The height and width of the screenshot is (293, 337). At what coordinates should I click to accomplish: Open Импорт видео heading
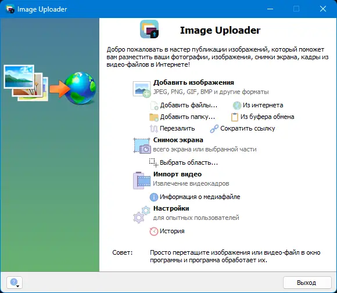(177, 174)
